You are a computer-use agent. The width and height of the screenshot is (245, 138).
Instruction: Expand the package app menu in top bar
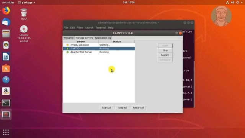(26, 2)
